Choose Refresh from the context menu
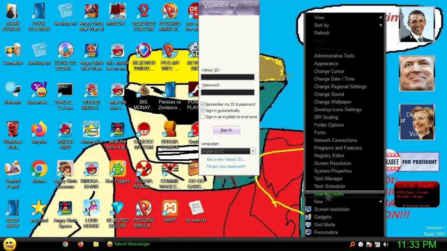Image resolution: width=447 pixels, height=251 pixels. pos(344,33)
